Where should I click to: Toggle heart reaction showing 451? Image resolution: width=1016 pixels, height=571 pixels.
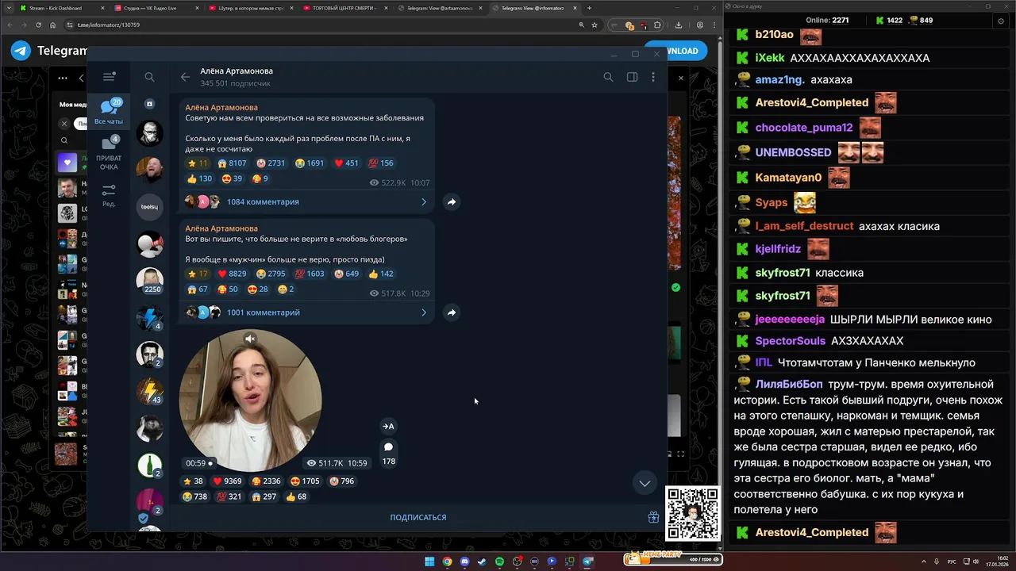click(347, 163)
